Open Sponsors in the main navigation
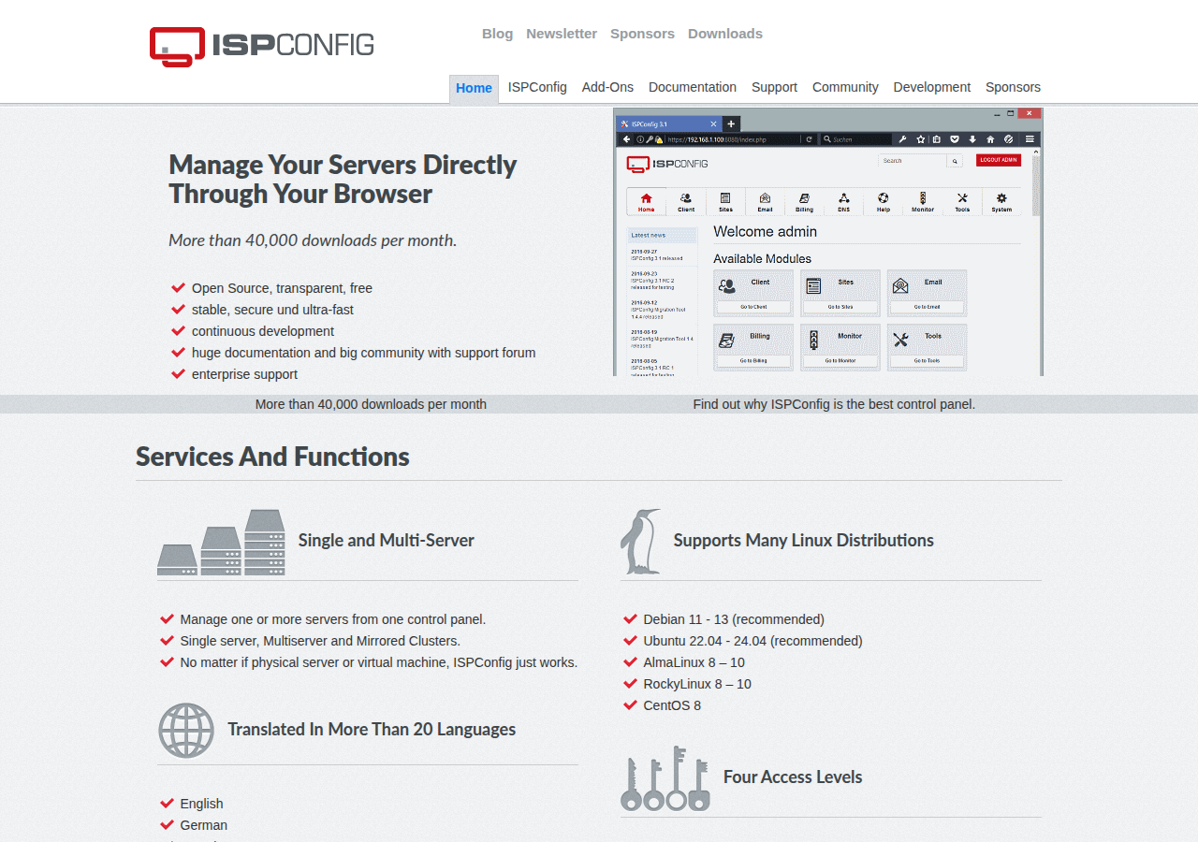Viewport: 1198px width, 842px height. pyautogui.click(x=1013, y=87)
